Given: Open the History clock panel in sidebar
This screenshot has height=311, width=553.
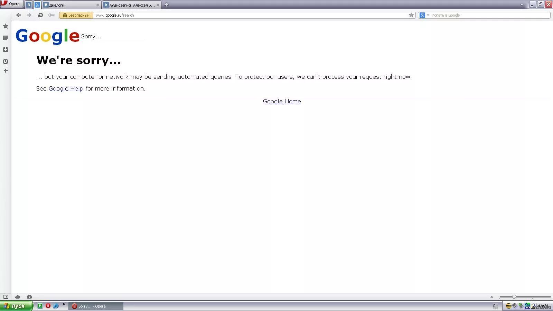Looking at the screenshot, I should coord(6,62).
